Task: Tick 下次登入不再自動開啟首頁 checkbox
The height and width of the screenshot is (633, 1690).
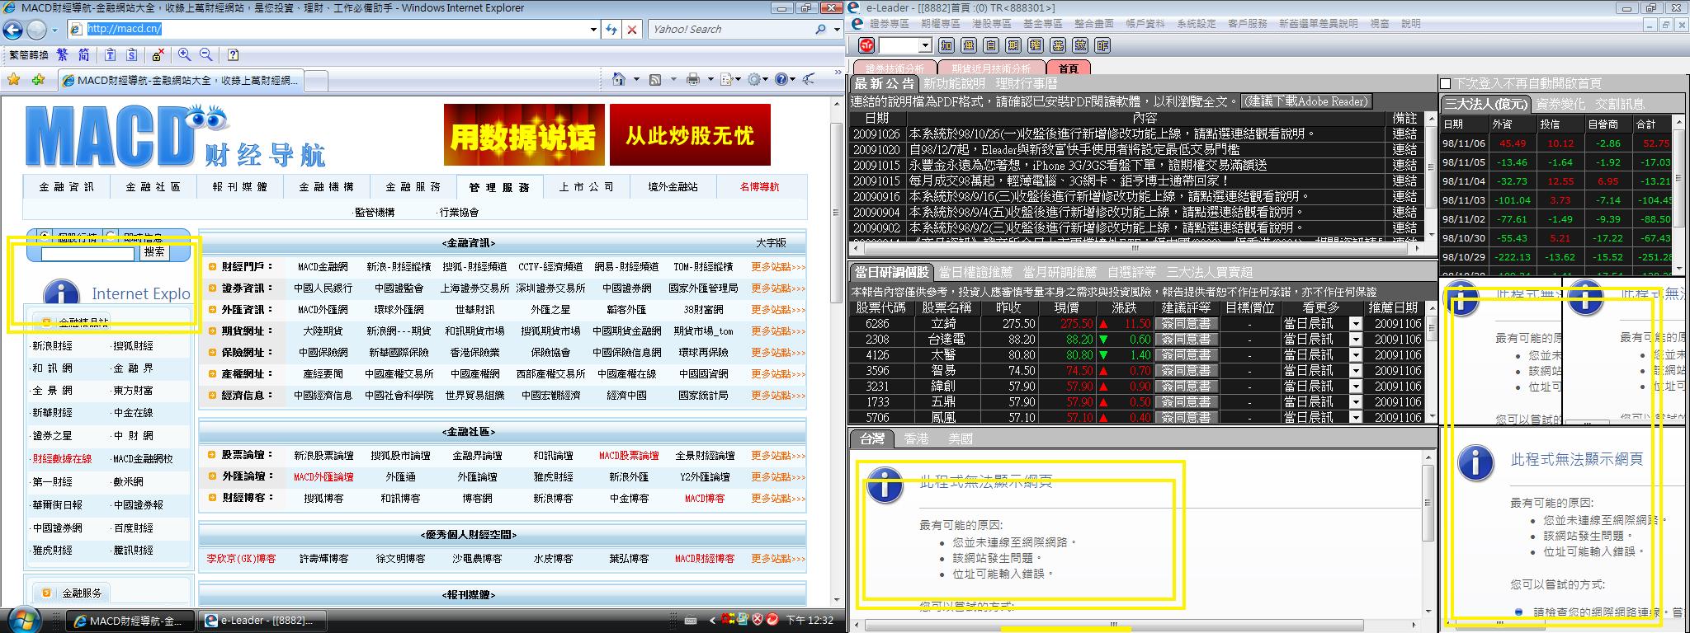Action: coord(1445,83)
